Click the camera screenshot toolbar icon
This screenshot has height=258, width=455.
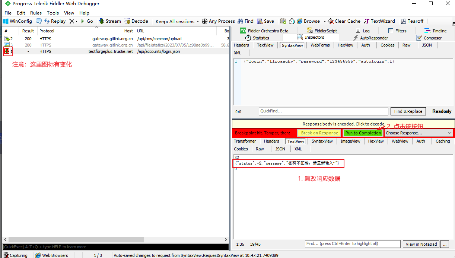(283, 21)
